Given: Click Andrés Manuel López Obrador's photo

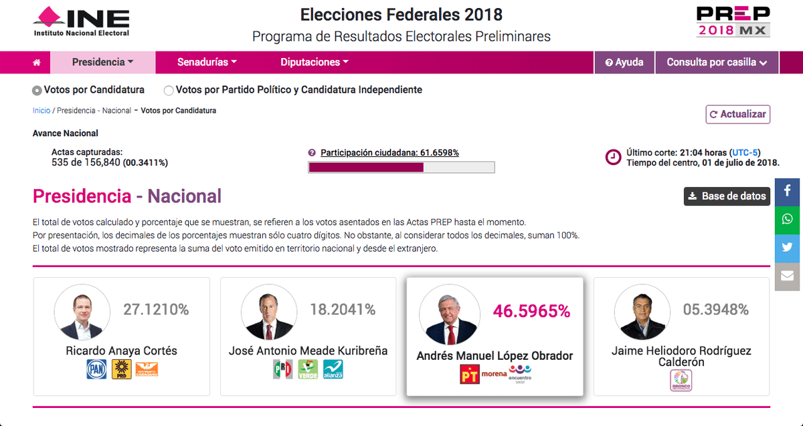Looking at the screenshot, I should click(x=449, y=312).
